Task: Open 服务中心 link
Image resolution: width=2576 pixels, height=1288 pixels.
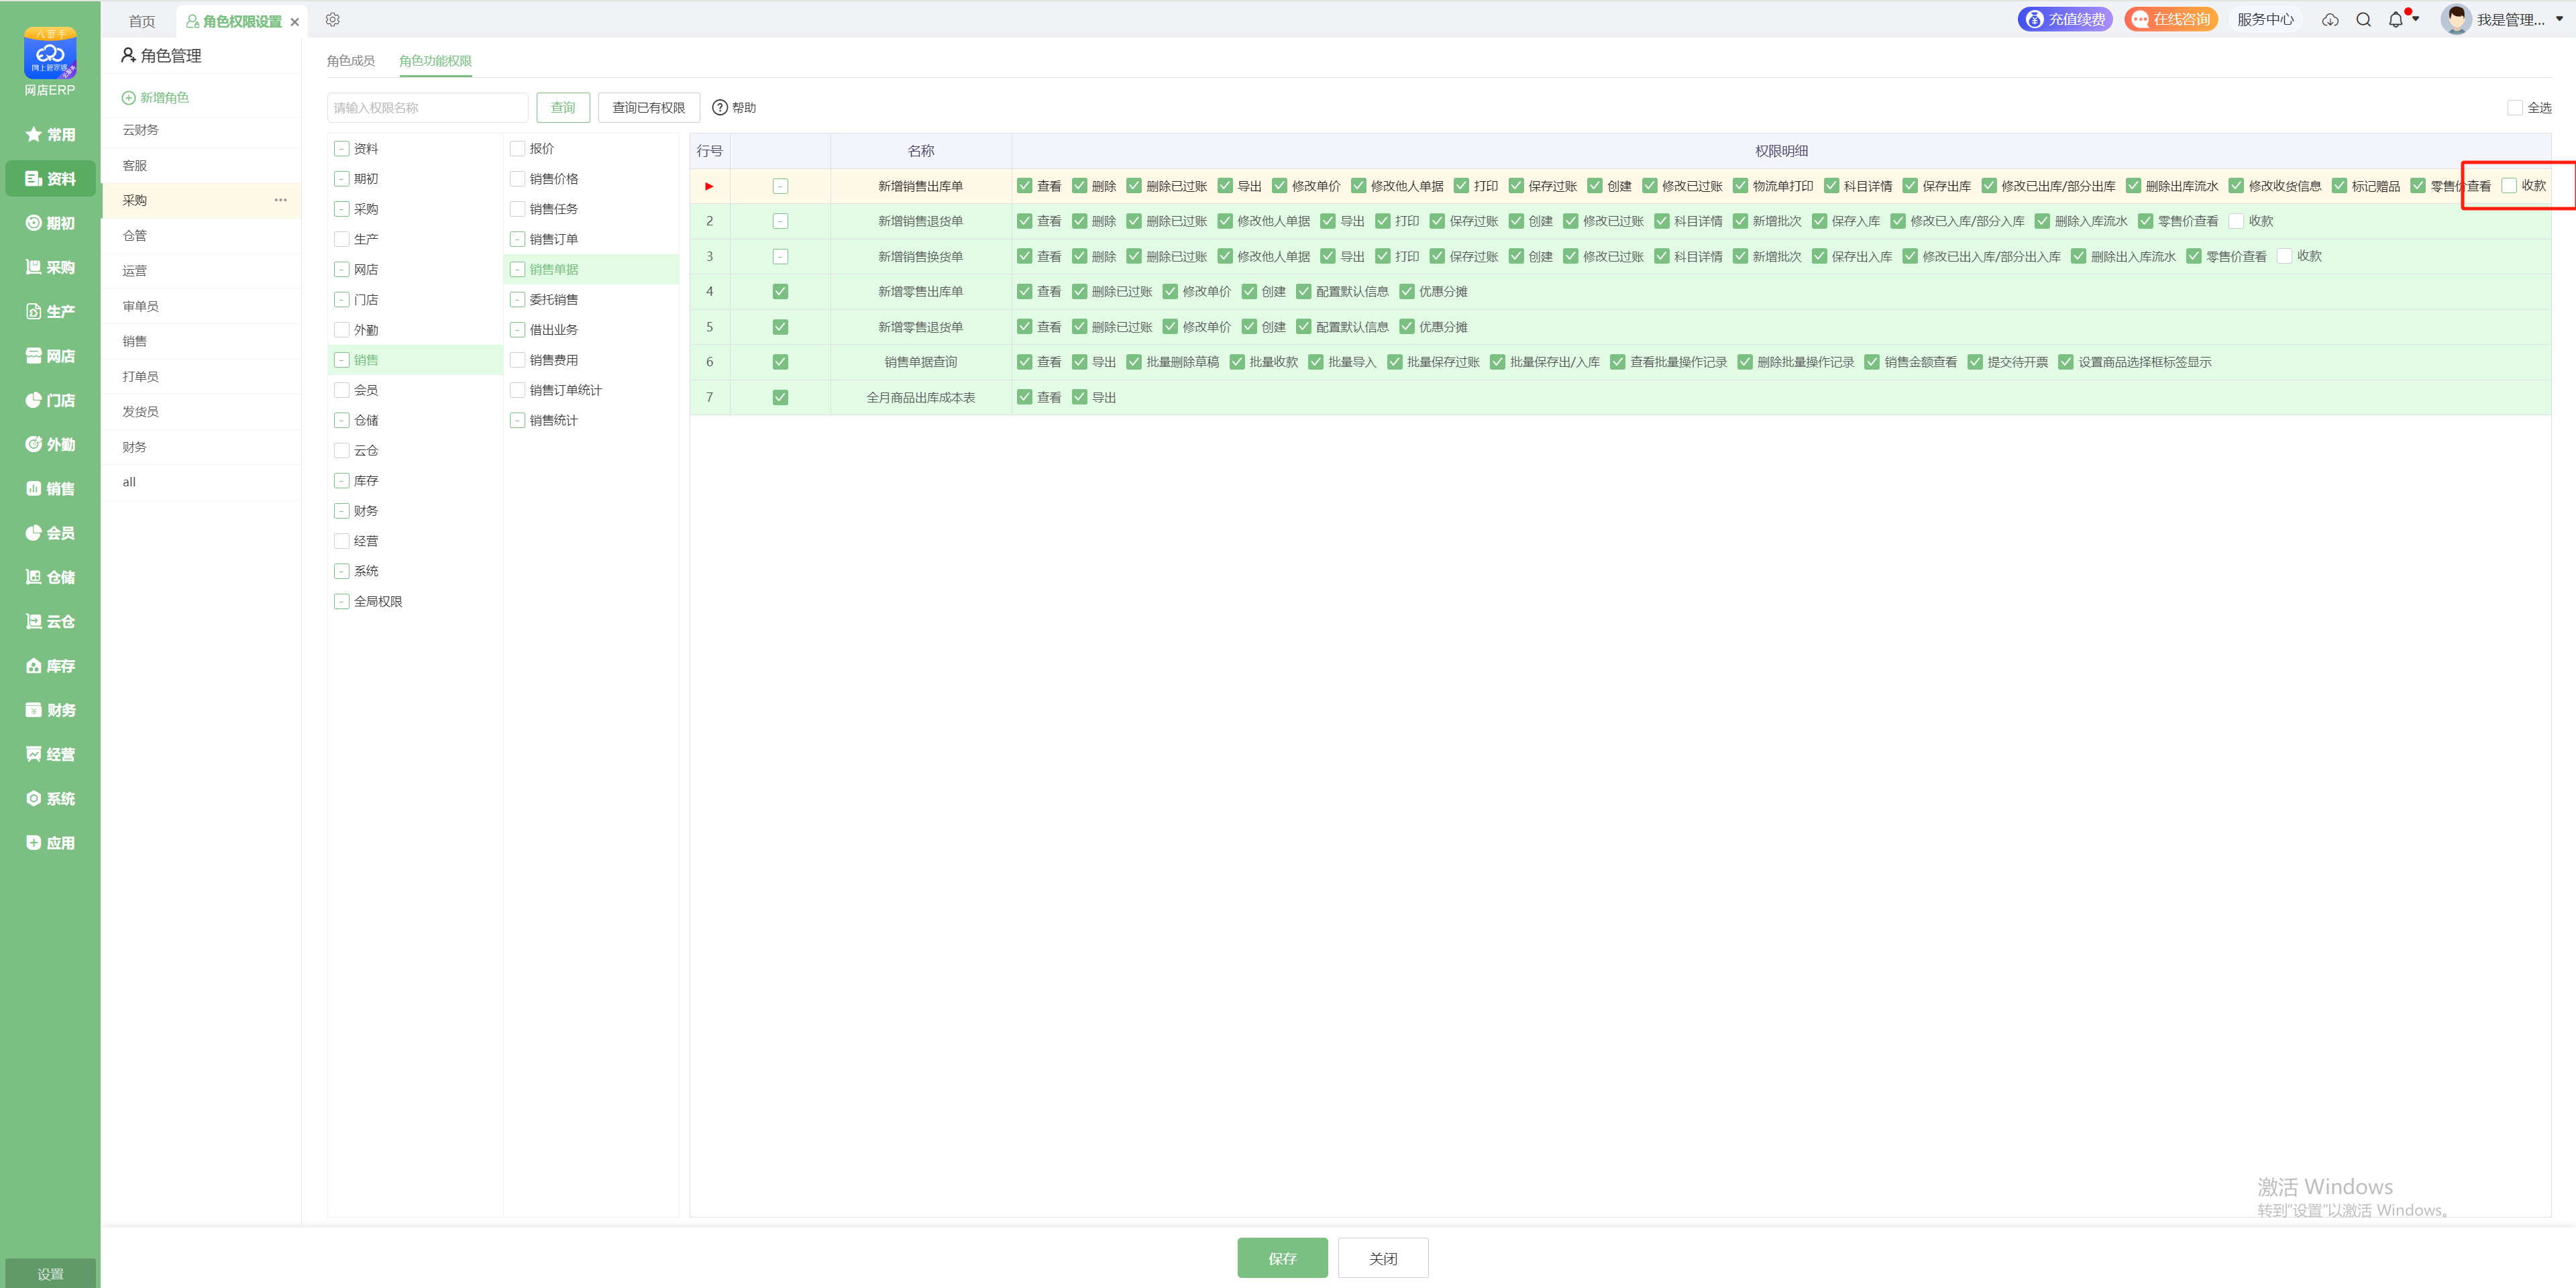Action: [x=2265, y=19]
